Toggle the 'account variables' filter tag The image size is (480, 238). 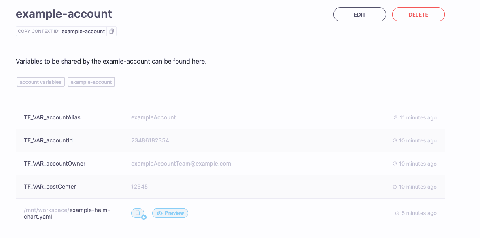(x=40, y=82)
